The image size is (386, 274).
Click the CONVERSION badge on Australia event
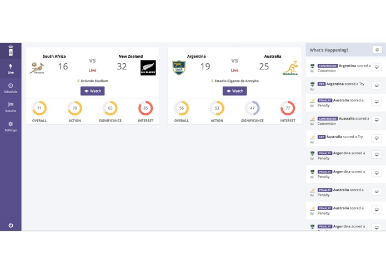click(x=328, y=119)
